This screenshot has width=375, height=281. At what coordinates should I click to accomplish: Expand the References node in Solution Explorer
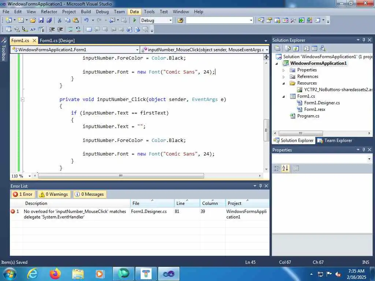284,77
